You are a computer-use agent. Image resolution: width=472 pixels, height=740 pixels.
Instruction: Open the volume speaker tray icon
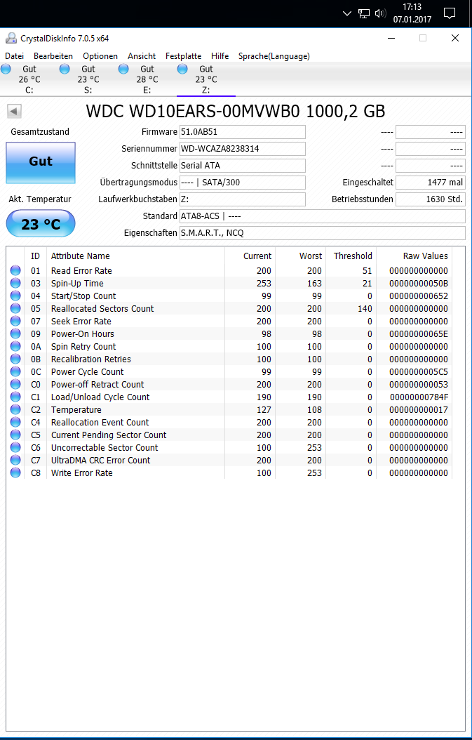tap(380, 13)
